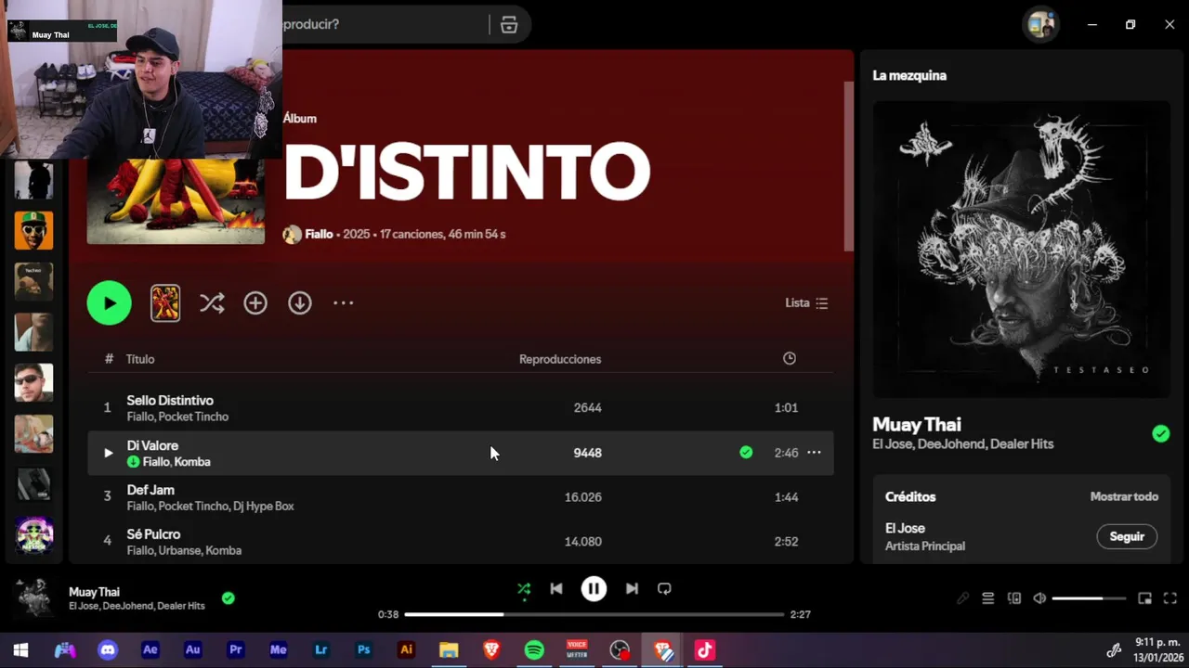Open the playback queue
Image resolution: width=1189 pixels, height=668 pixels.
988,598
